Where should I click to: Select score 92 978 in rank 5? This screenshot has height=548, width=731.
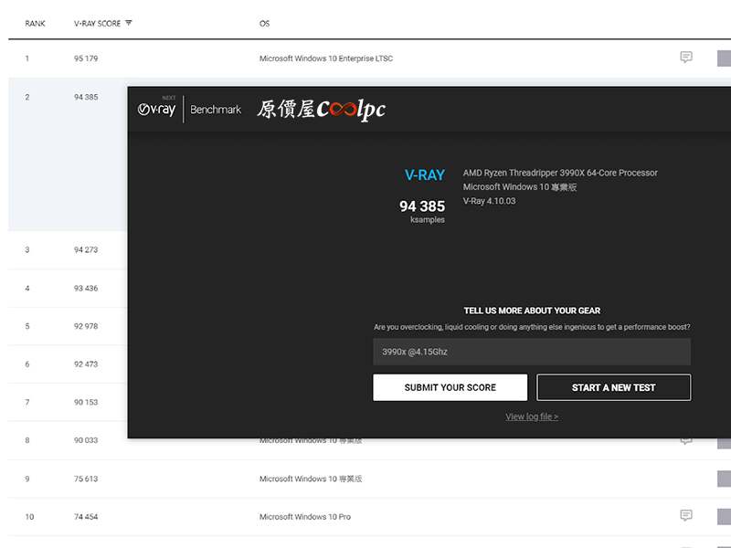click(86, 326)
